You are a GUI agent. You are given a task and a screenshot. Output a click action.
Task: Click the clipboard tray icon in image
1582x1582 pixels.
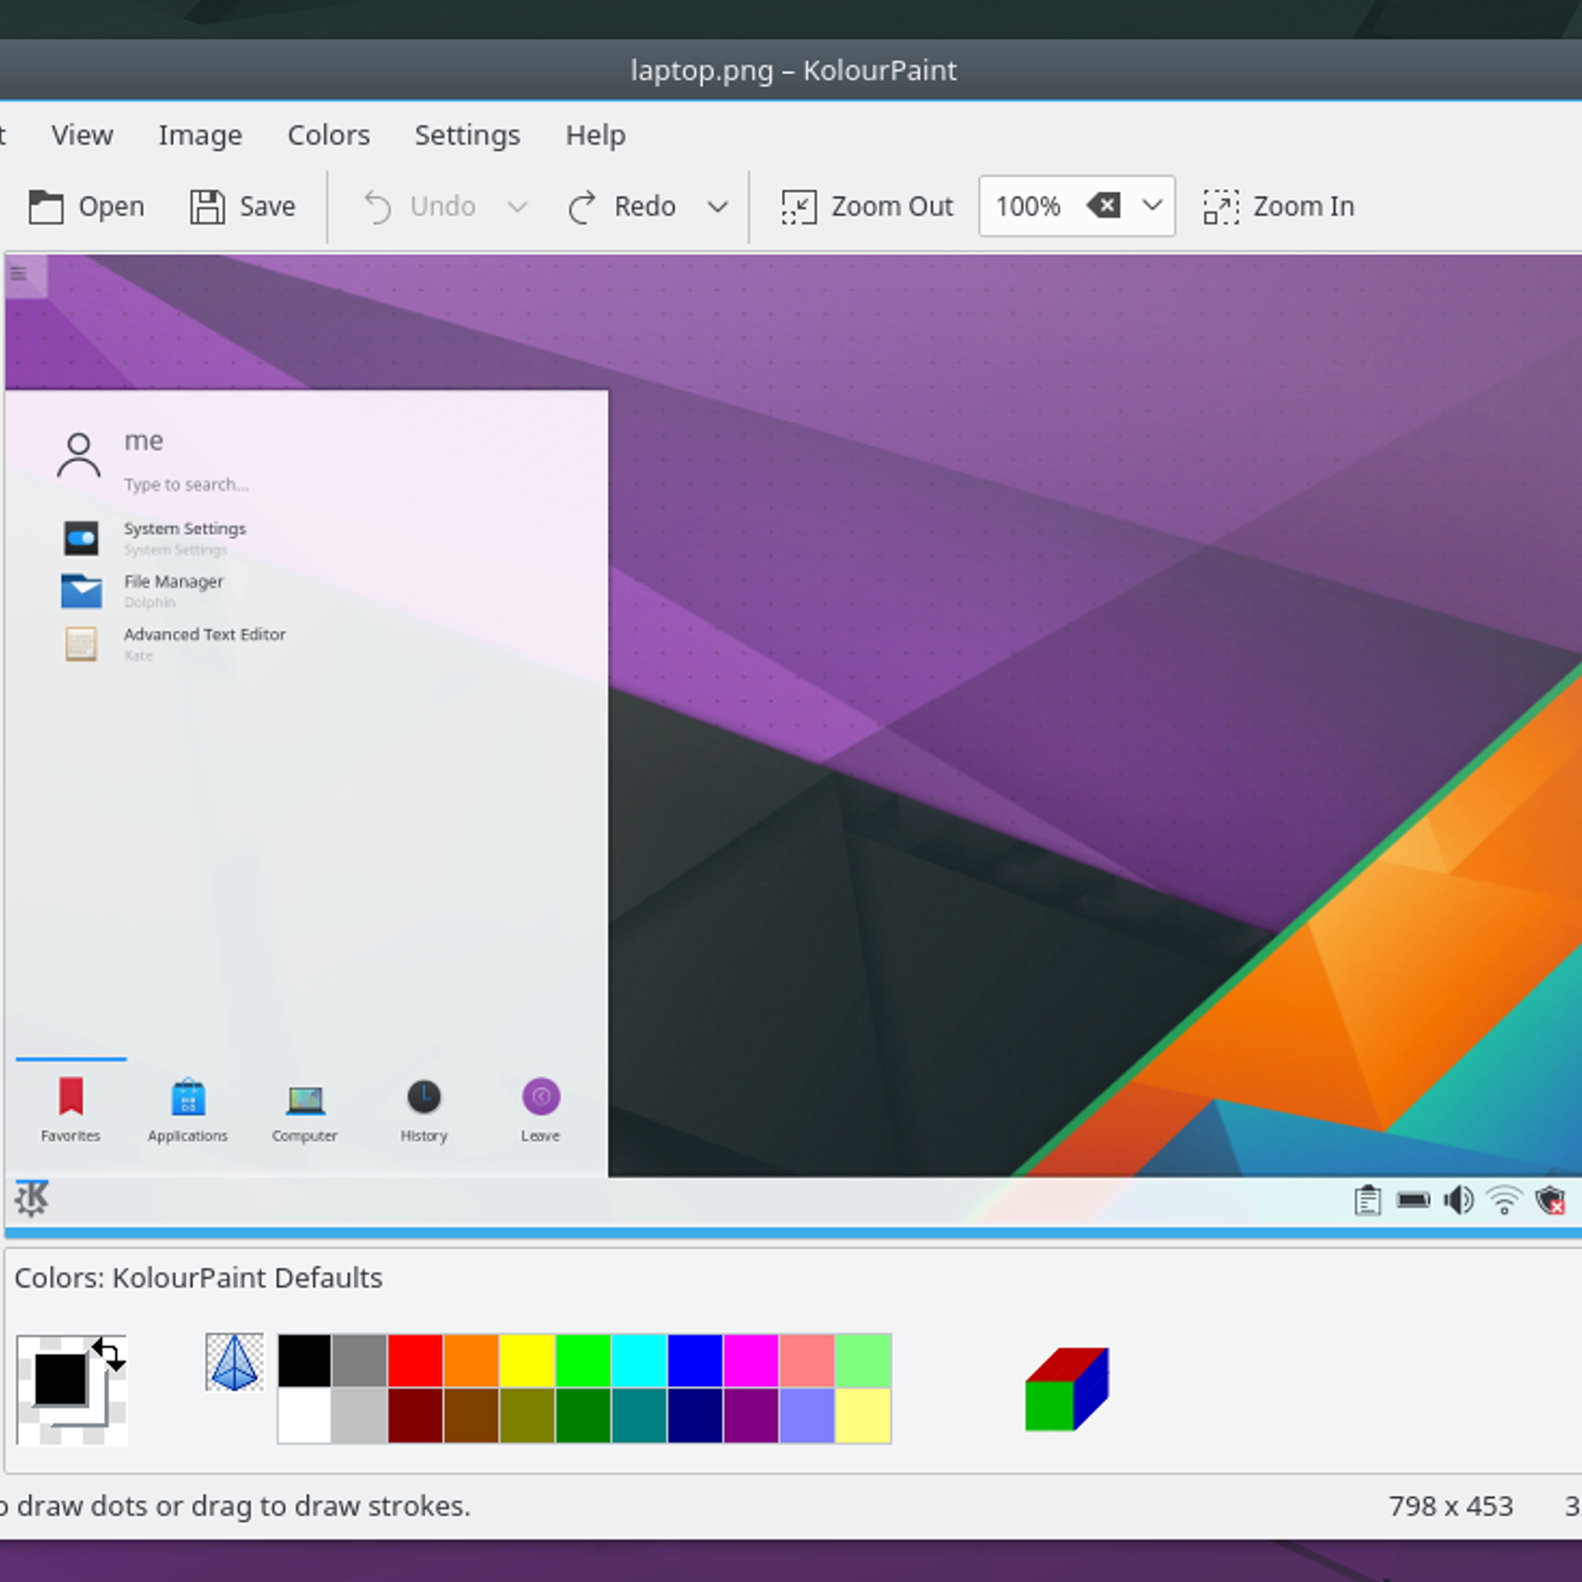click(x=1367, y=1200)
